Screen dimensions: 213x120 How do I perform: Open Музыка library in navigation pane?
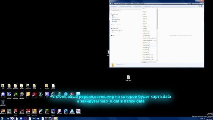tap(114, 21)
